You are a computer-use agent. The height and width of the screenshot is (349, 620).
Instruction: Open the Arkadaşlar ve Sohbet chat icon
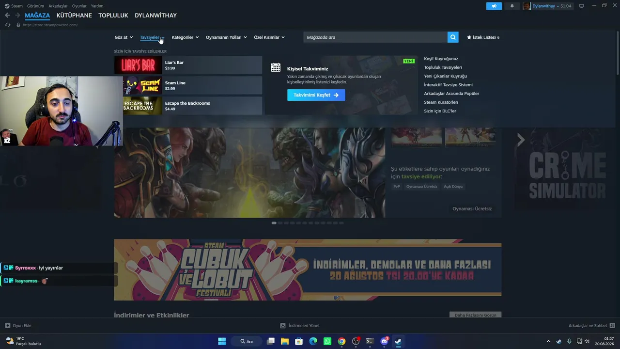point(612,326)
